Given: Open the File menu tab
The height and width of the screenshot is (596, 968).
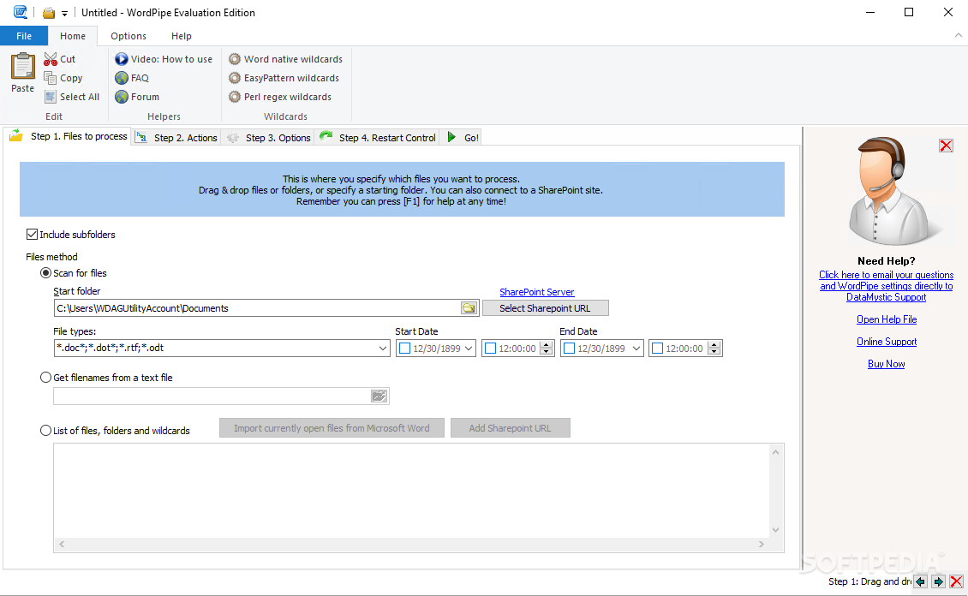Looking at the screenshot, I should 24,36.
